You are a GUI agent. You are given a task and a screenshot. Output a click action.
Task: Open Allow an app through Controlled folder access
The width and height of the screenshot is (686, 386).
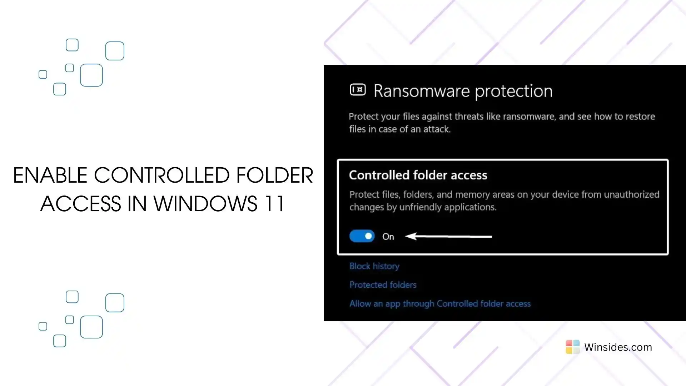440,304
